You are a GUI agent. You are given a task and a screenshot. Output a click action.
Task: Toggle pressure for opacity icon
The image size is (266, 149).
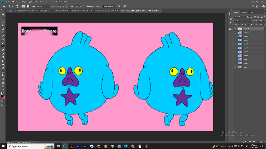pyautogui.click(x=67, y=6)
